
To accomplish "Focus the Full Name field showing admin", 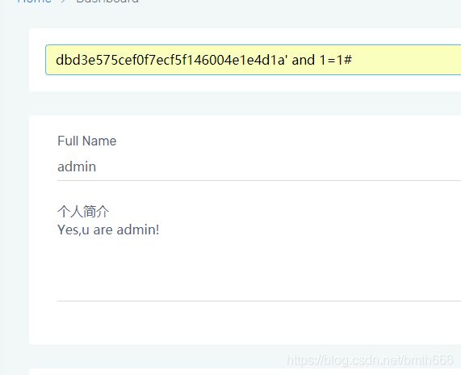I will click(259, 167).
